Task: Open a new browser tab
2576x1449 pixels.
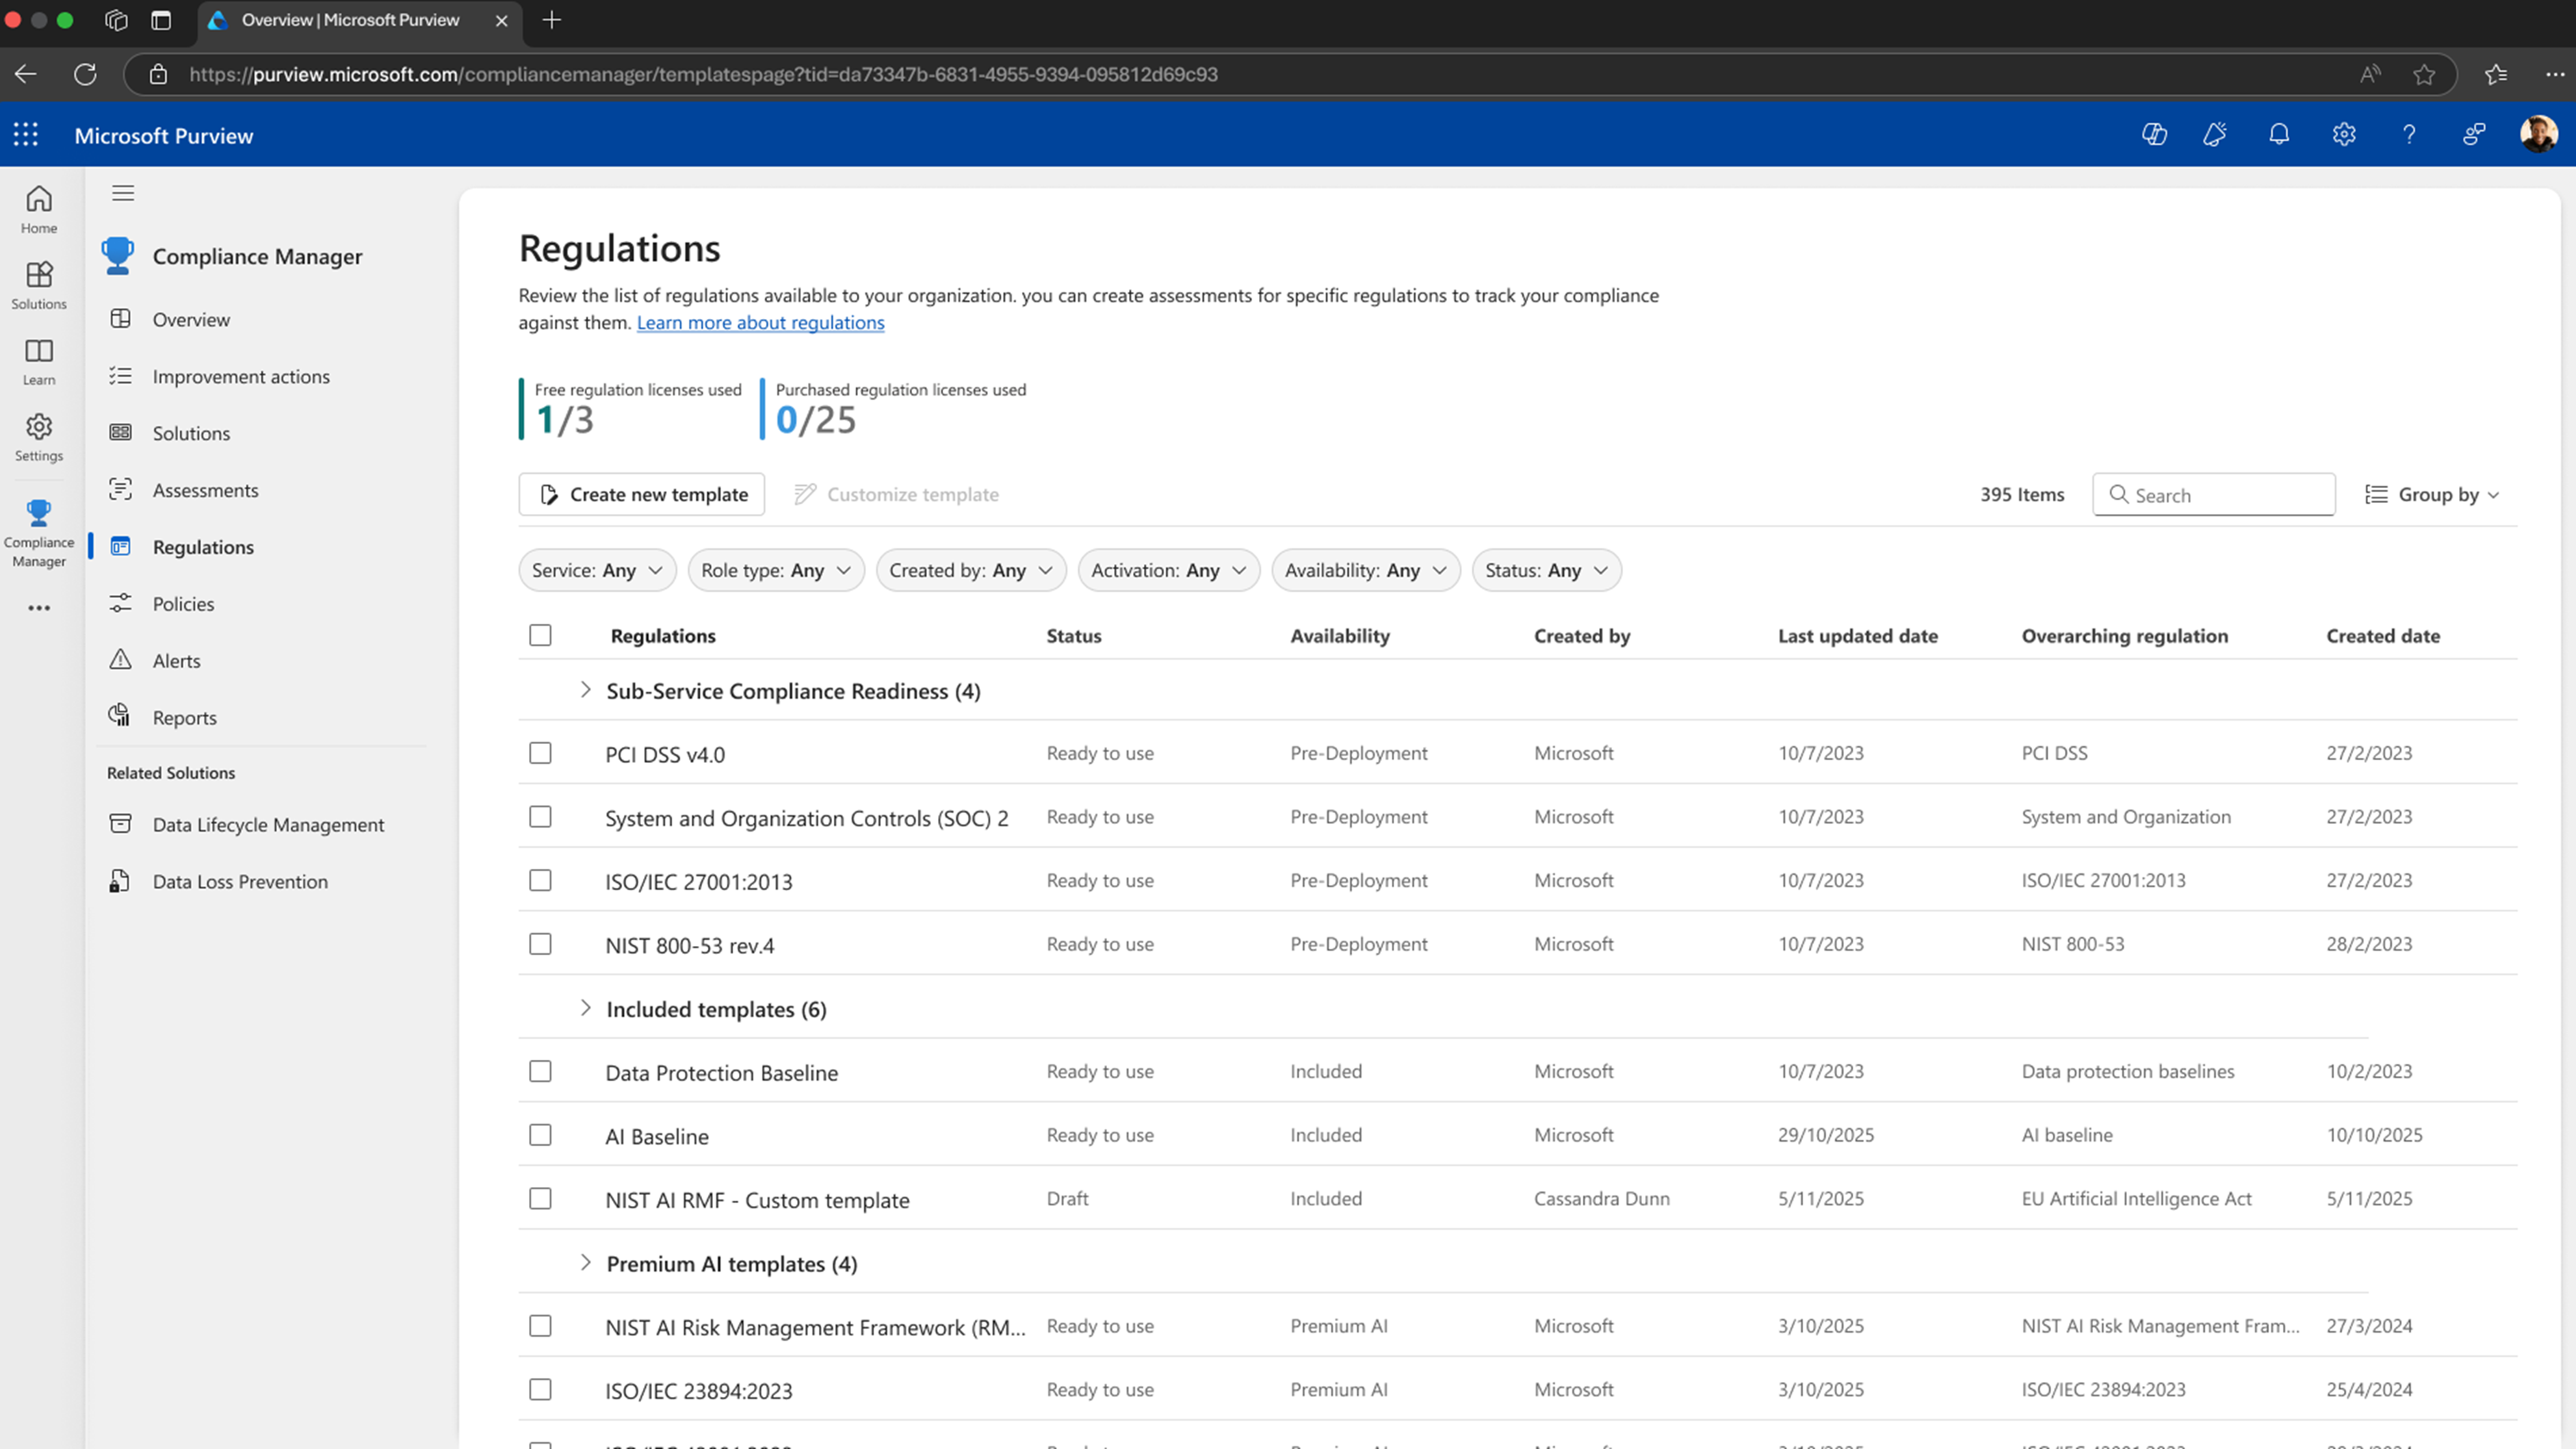Action: [x=551, y=20]
